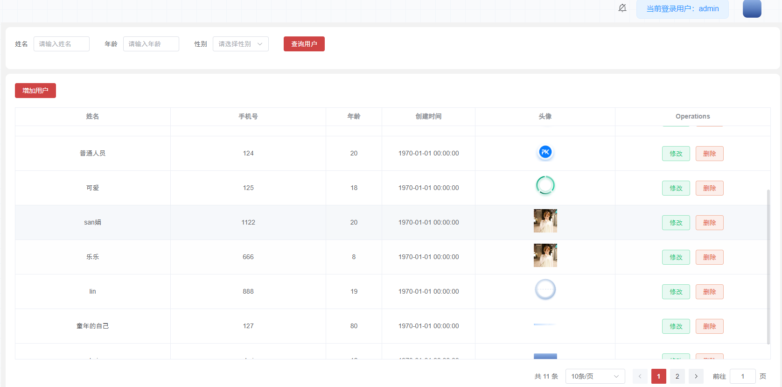Open the photo avatar in 乐乐 row
This screenshot has width=782, height=387.
tap(545, 255)
